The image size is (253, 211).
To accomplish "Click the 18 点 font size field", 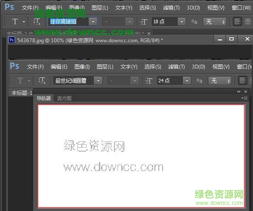I will 164,22.
